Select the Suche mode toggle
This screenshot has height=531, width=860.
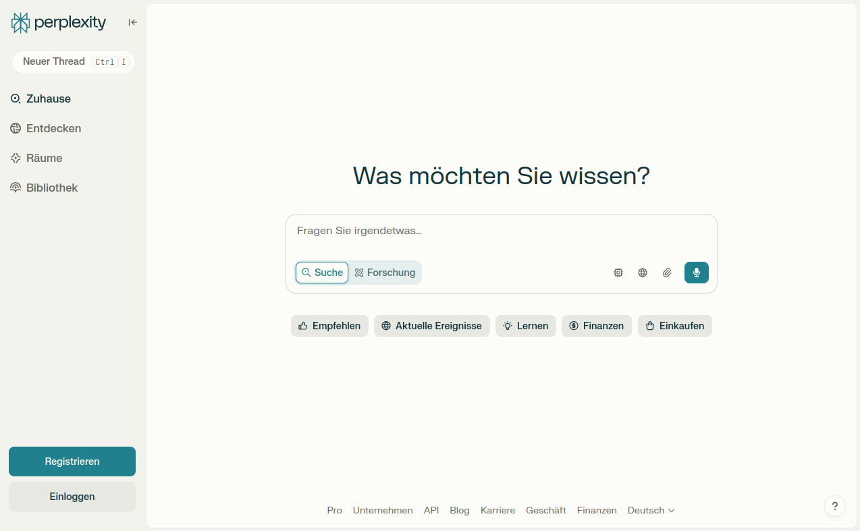click(322, 273)
